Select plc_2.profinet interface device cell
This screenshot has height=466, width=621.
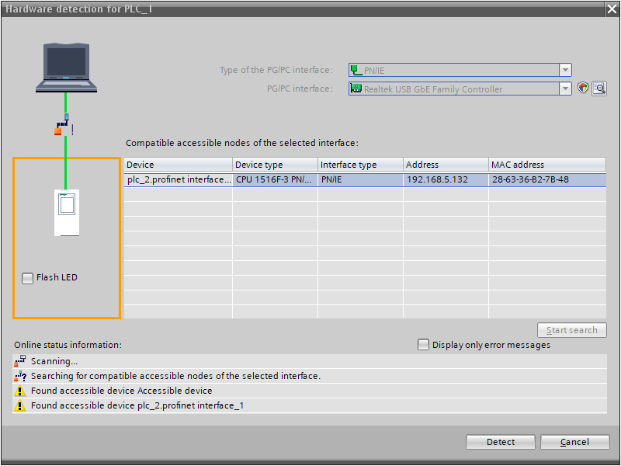coord(179,179)
